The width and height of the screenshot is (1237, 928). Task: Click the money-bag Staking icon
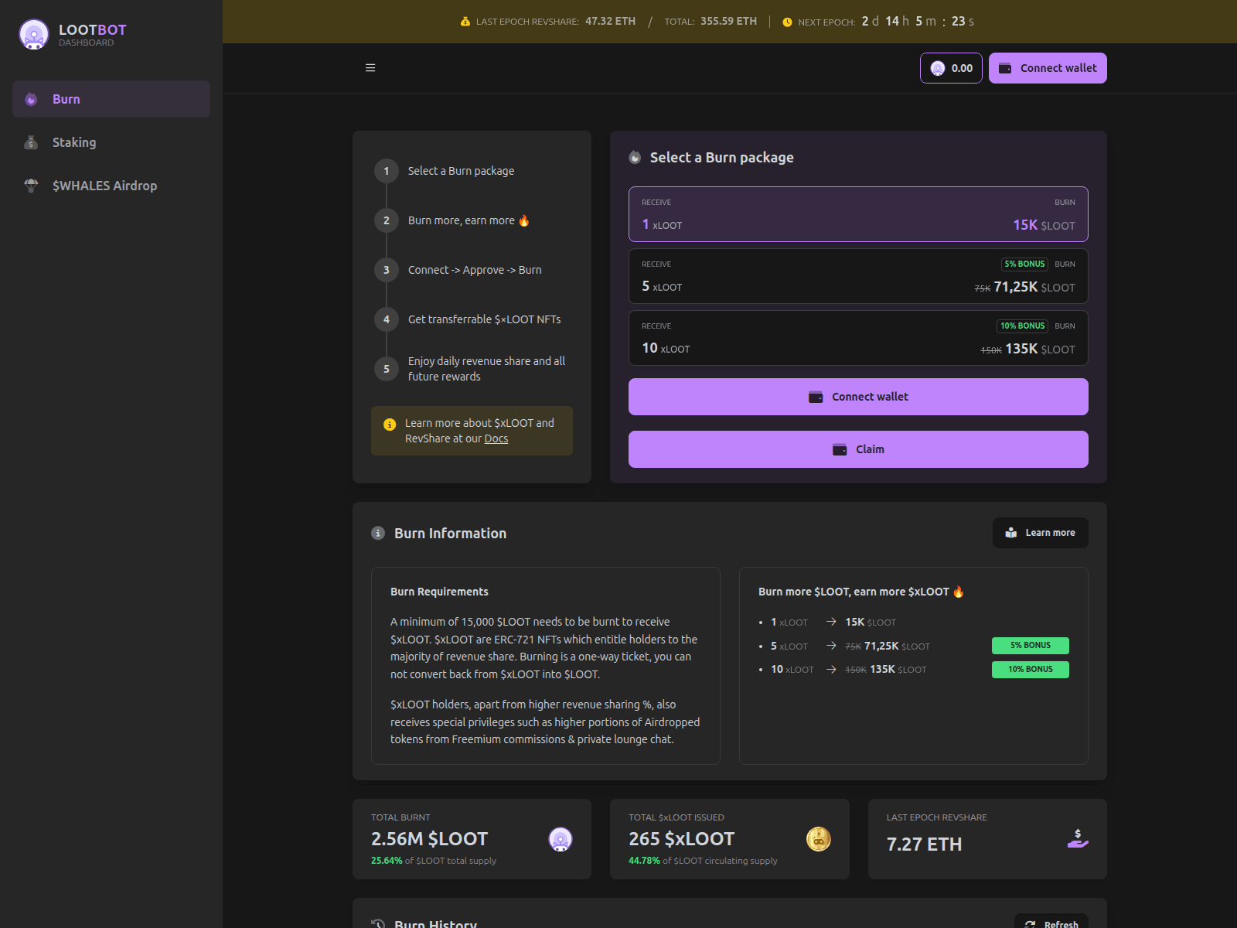[30, 142]
